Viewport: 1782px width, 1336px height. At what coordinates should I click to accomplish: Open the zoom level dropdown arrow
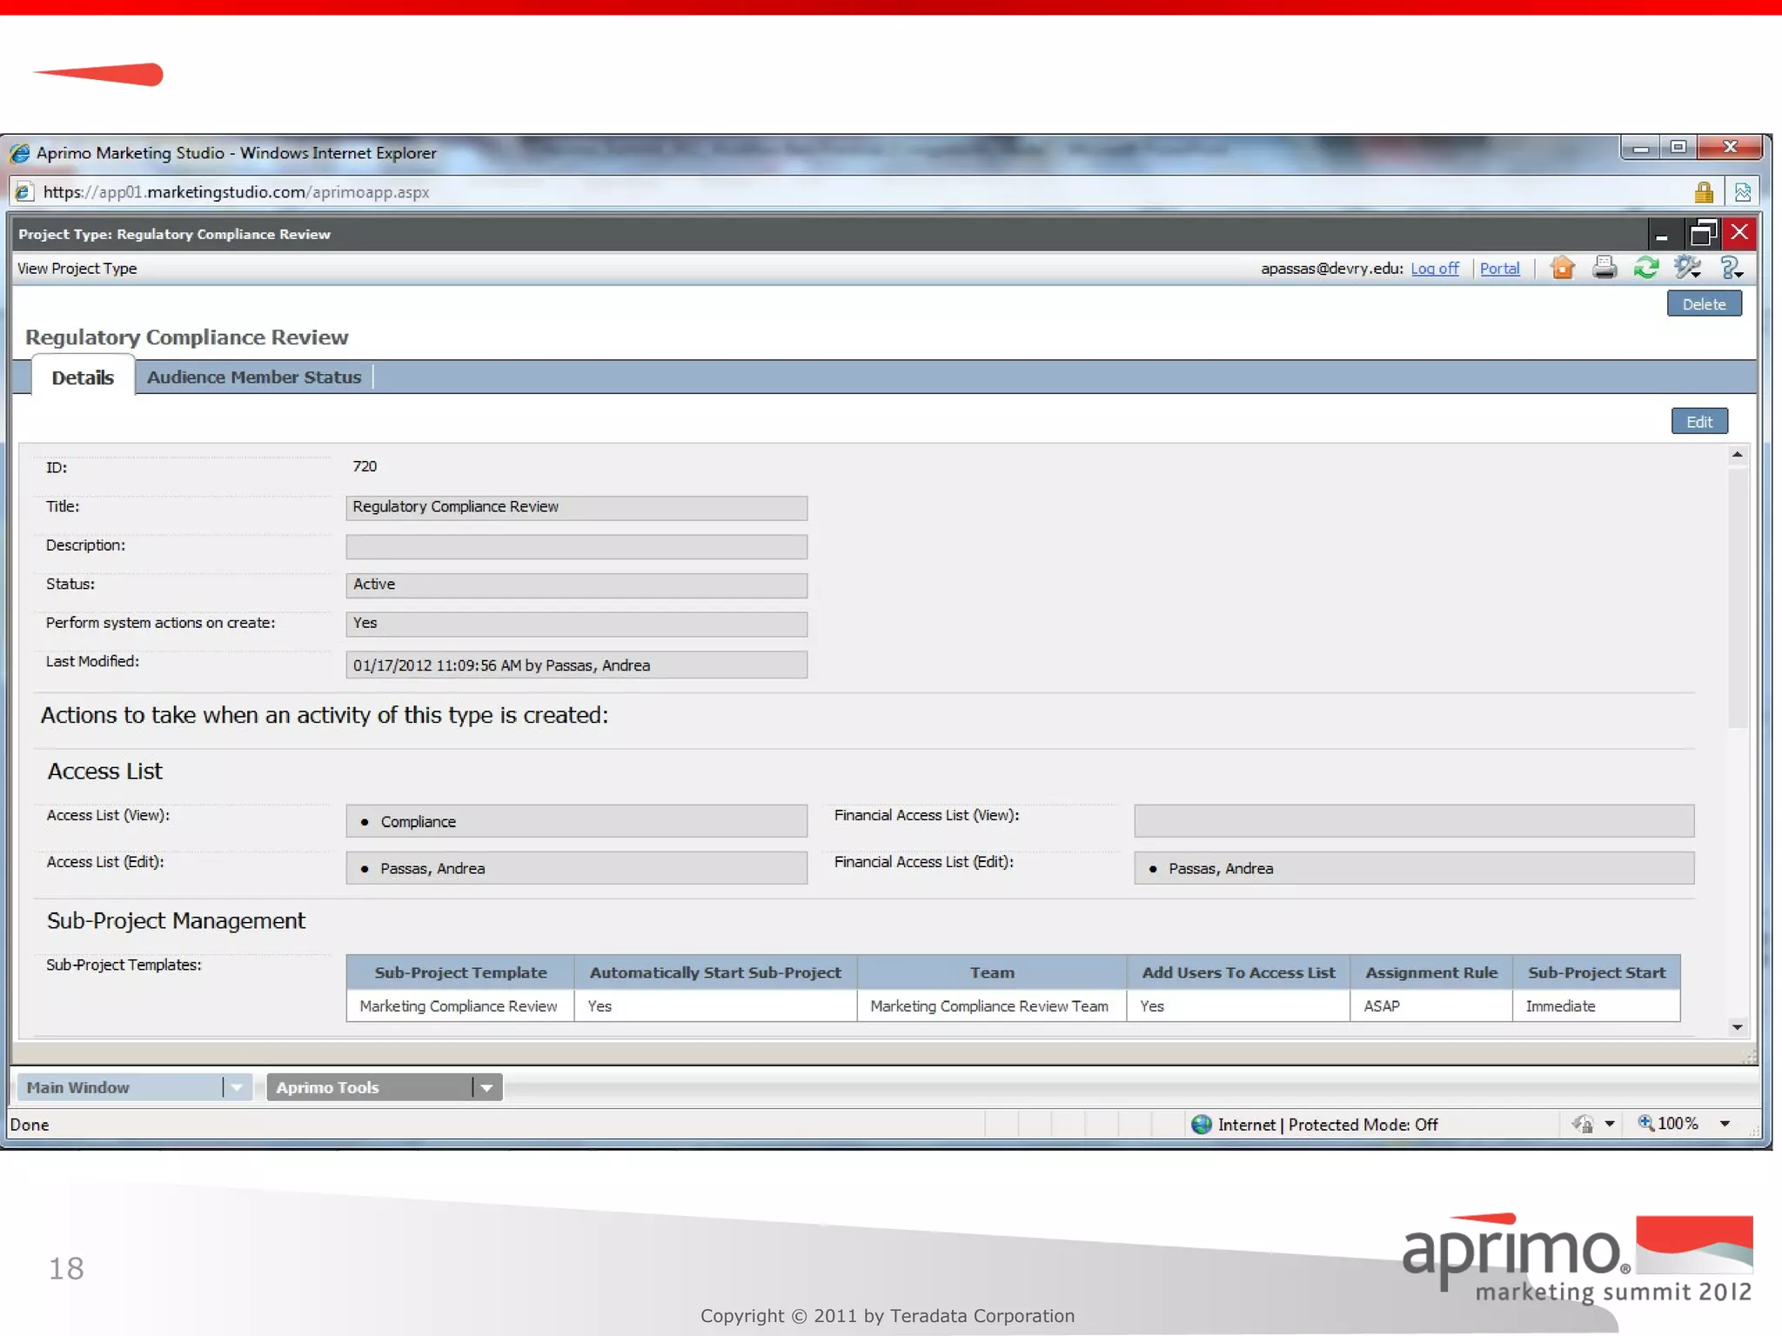click(1725, 1124)
